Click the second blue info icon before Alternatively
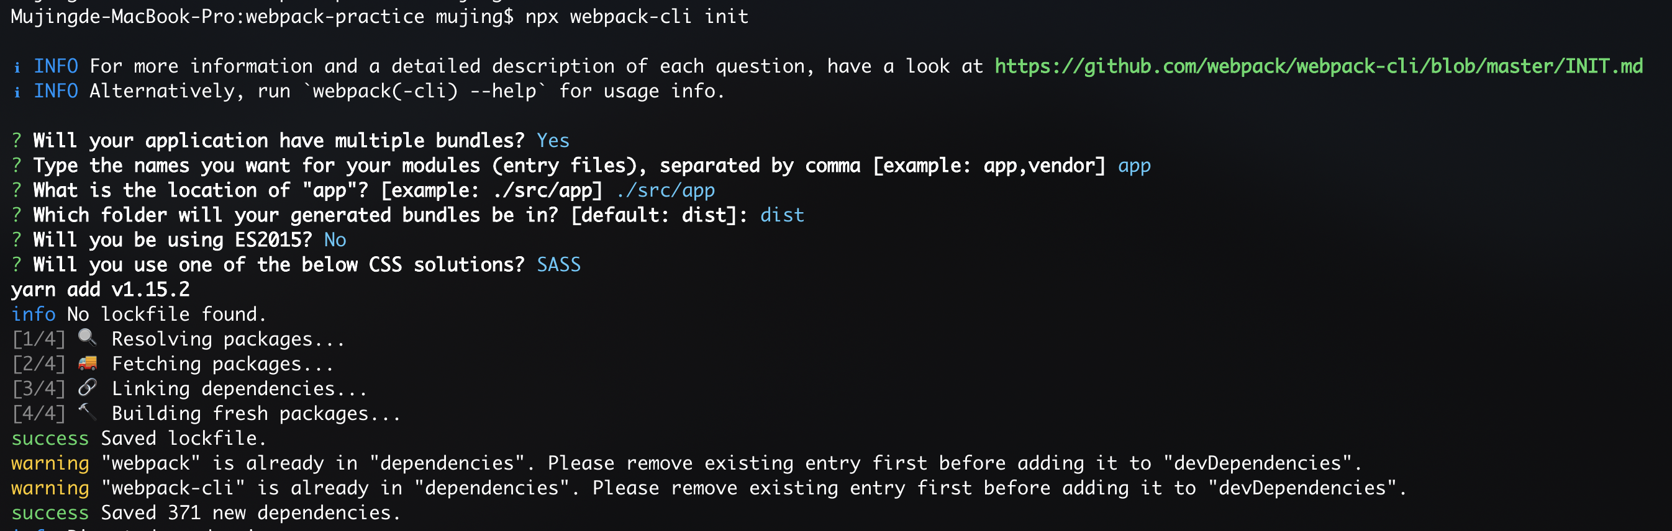This screenshot has height=531, width=1672. (17, 91)
